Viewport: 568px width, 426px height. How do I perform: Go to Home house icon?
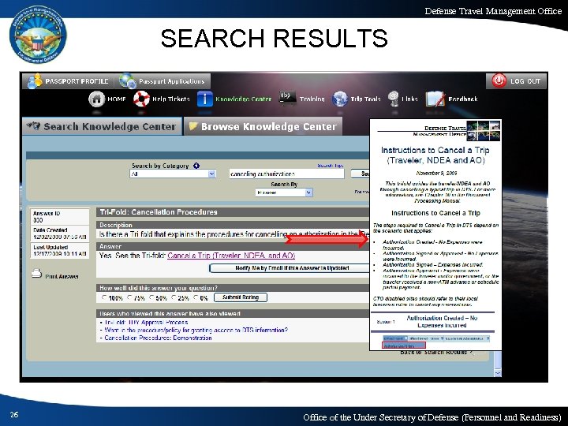pos(97,99)
